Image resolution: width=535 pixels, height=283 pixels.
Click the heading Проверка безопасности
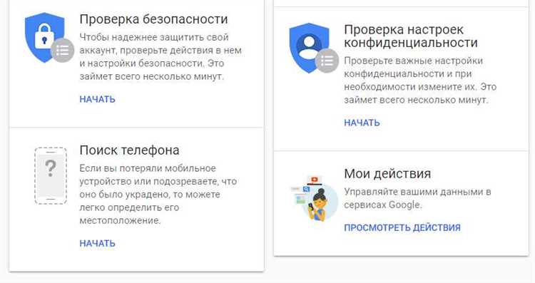tap(153, 19)
